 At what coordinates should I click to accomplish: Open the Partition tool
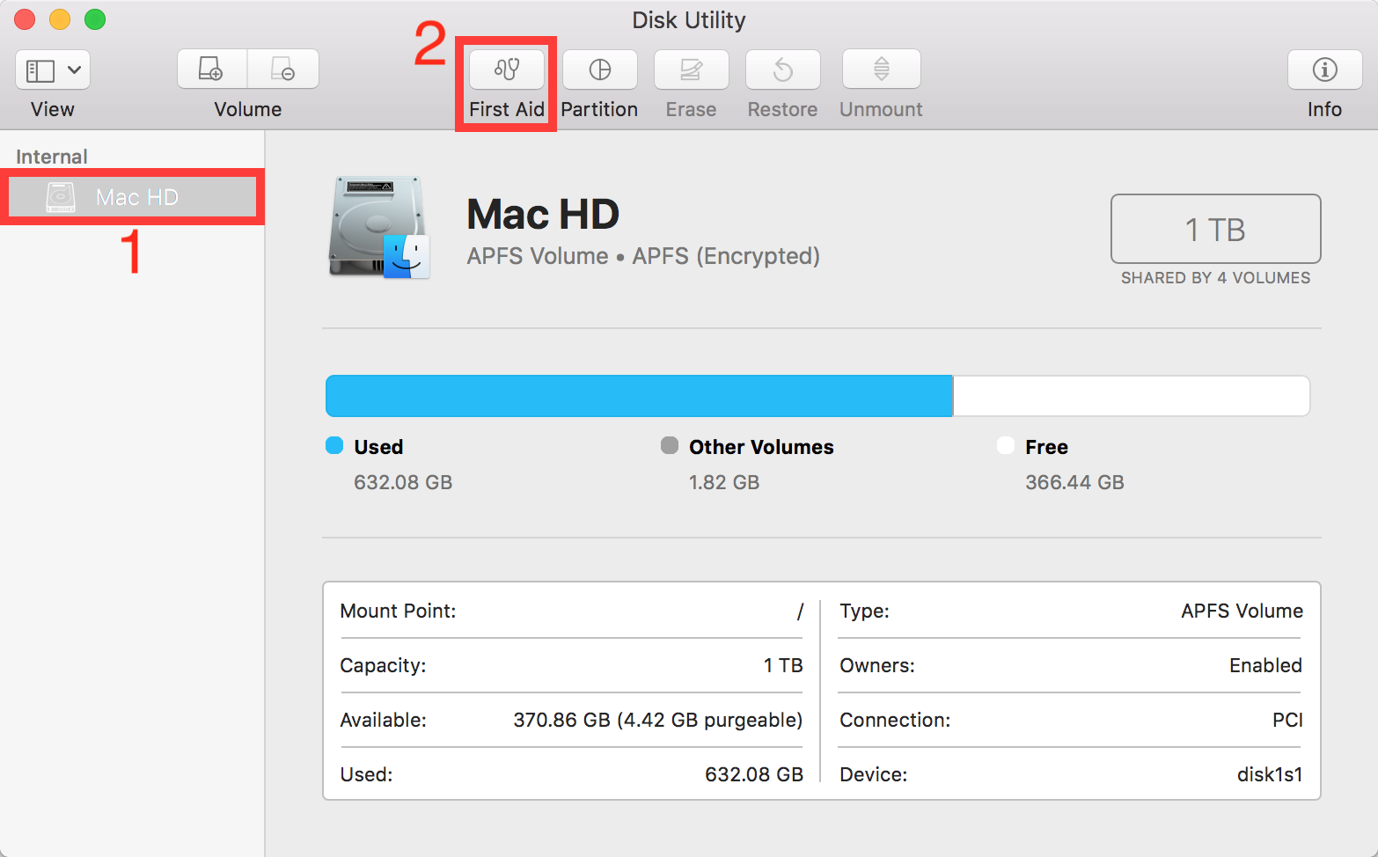coord(599,70)
